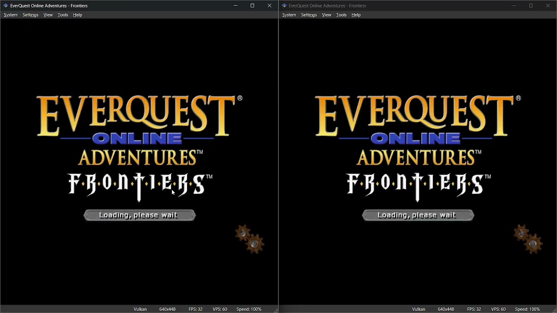Click FPS: 32 in right status bar
Viewport: 557px width, 313px height.
click(x=474, y=309)
